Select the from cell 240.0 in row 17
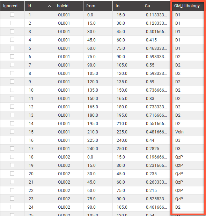Screen dimensions: 206x216 coord(98,149)
